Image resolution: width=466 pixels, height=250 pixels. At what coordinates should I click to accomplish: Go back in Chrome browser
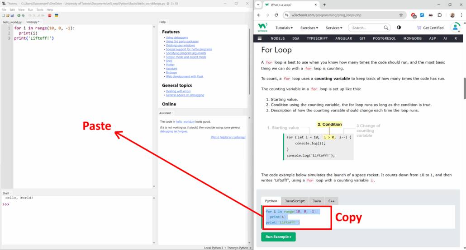tap(259, 15)
